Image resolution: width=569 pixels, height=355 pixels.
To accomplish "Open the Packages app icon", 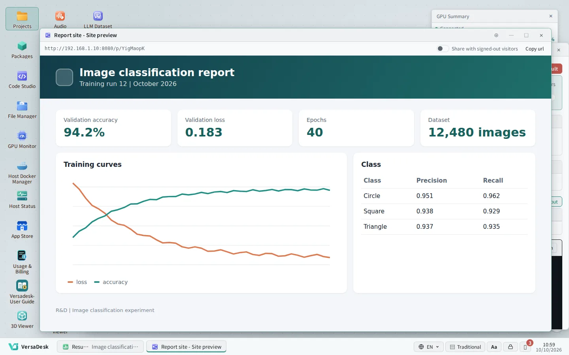I will pos(22,50).
